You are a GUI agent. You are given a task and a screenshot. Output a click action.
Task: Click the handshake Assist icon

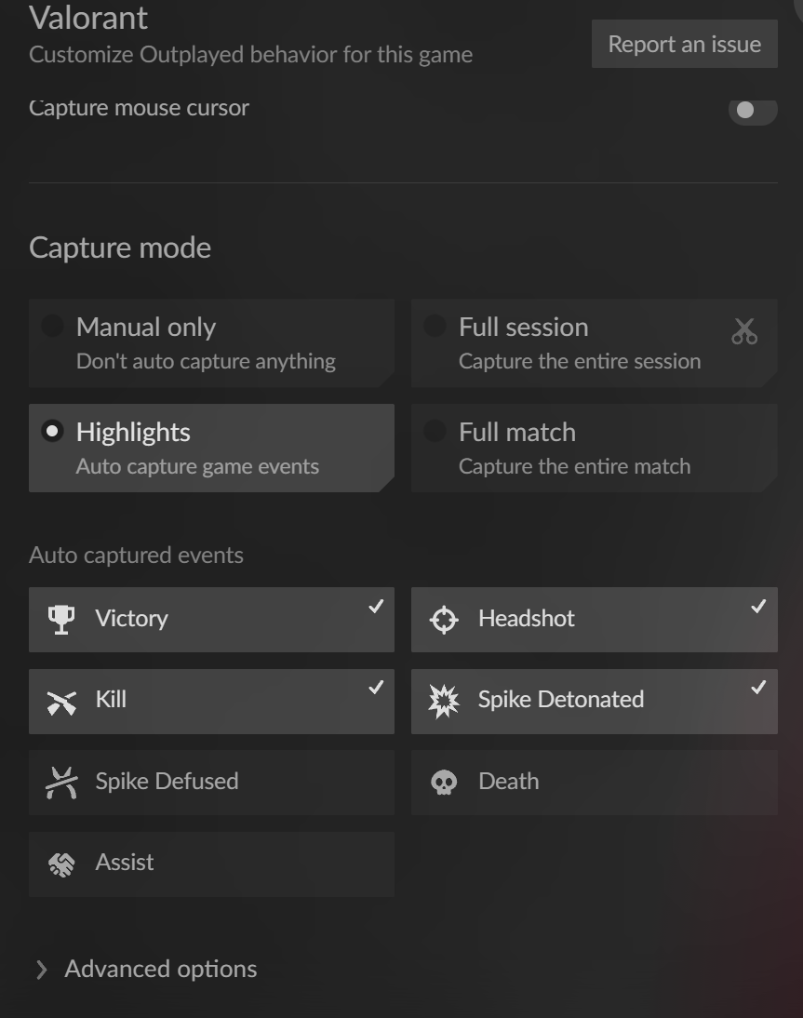tap(61, 864)
